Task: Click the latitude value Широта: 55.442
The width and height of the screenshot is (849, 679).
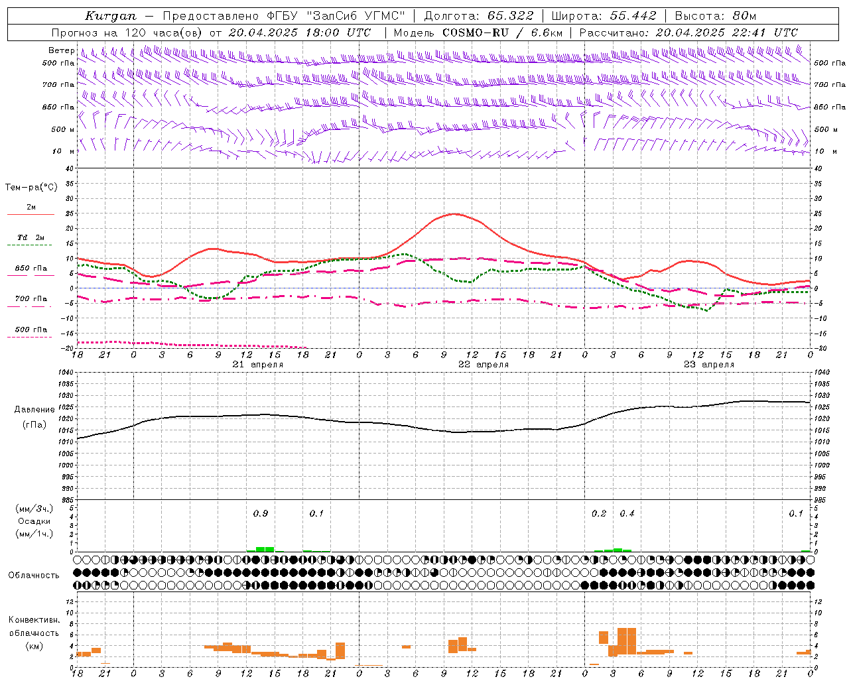Action: 604,16
